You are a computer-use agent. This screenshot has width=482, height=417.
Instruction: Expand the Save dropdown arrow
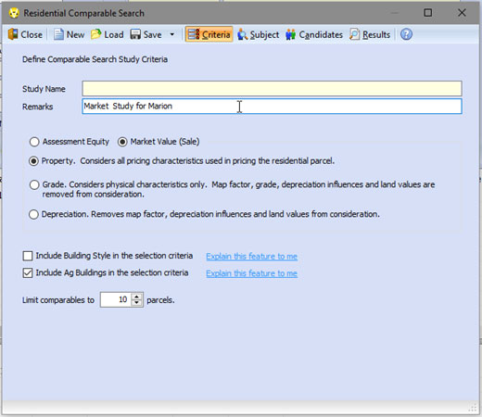[x=172, y=34]
